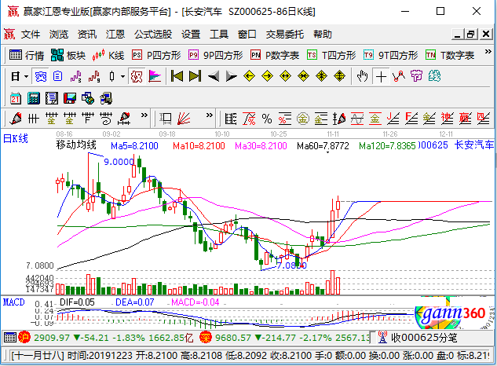Open the 日 period dropdown arrow
The width and height of the screenshot is (497, 366).
click(27, 76)
